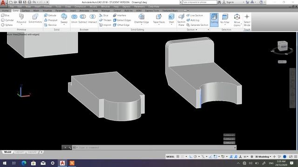Image resolution: width=298 pixels, height=167 pixels.
Task: Open the Windows Start menu
Action: point(5,163)
